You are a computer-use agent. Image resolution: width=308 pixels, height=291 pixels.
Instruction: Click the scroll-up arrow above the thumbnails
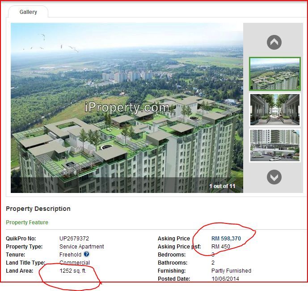pos(274,43)
